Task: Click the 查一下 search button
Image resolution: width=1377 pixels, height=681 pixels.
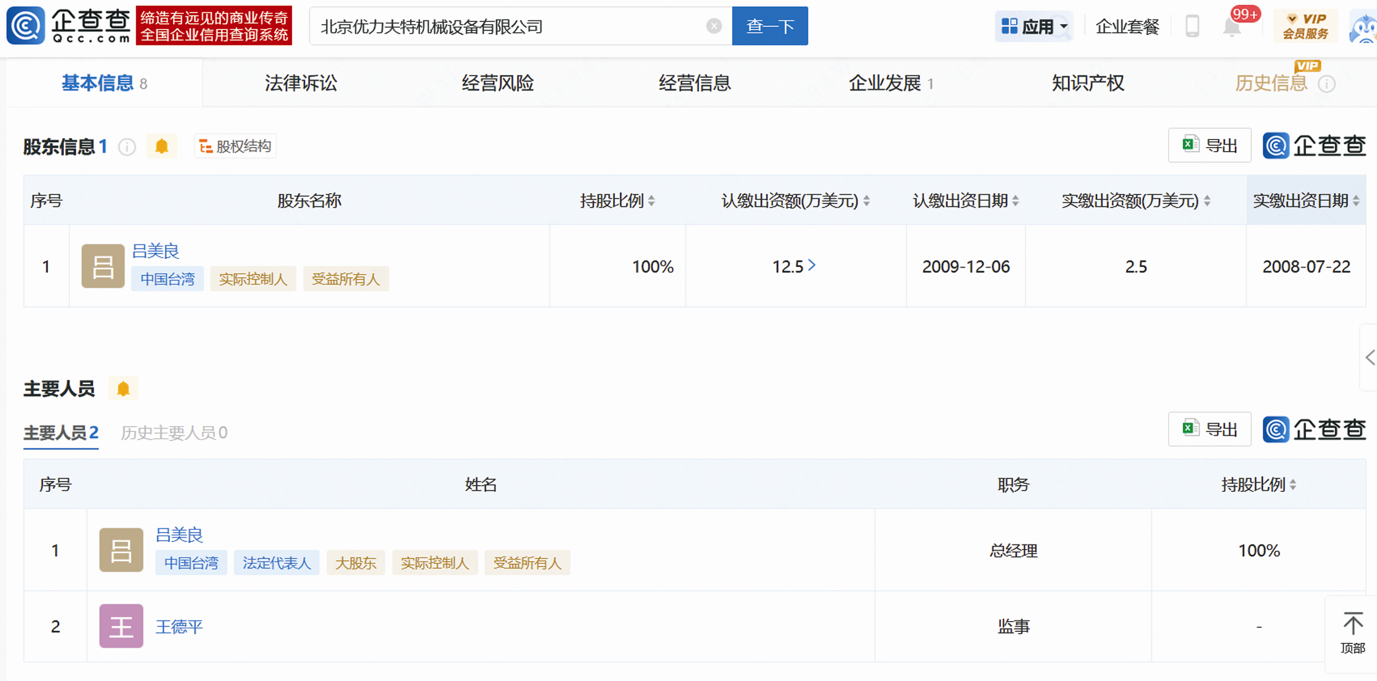Action: (770, 26)
